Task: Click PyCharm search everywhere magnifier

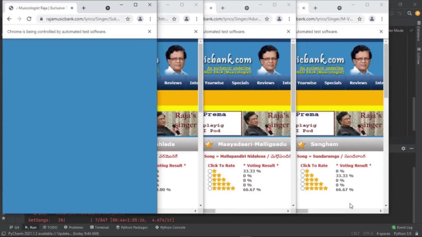Action: [x=409, y=13]
